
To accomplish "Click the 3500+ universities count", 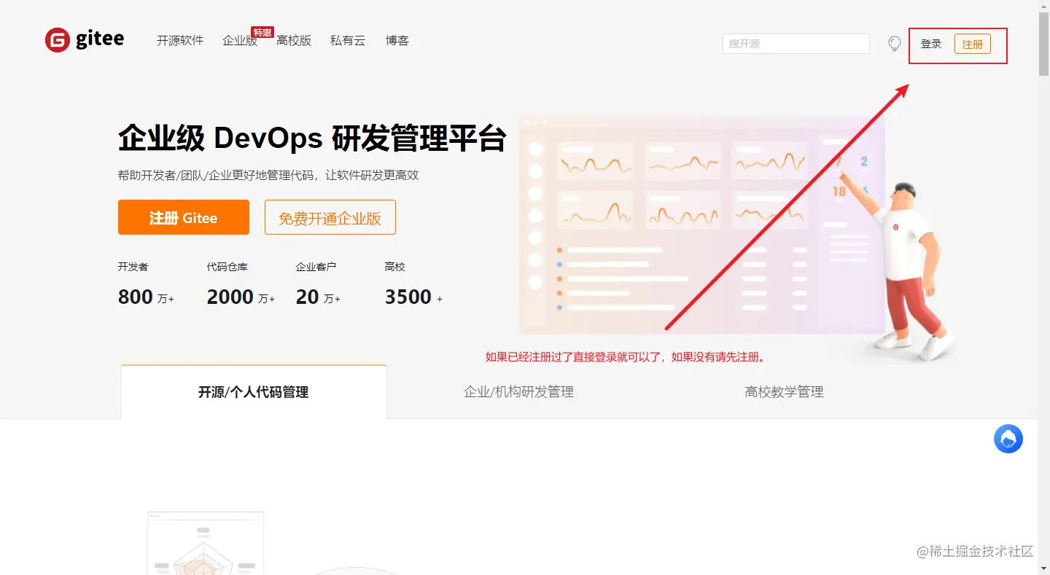I will pyautogui.click(x=413, y=297).
